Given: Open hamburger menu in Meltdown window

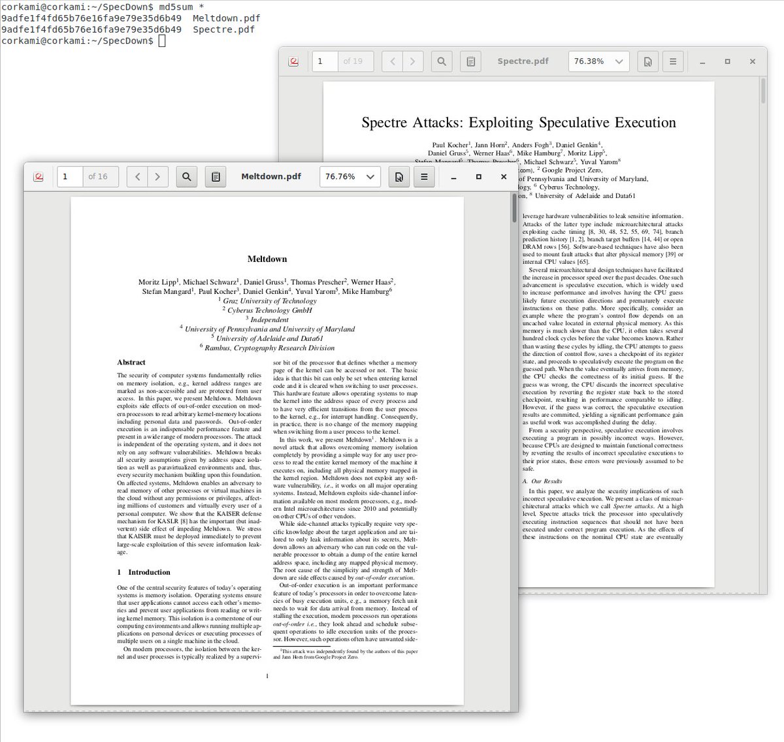Looking at the screenshot, I should (x=424, y=176).
